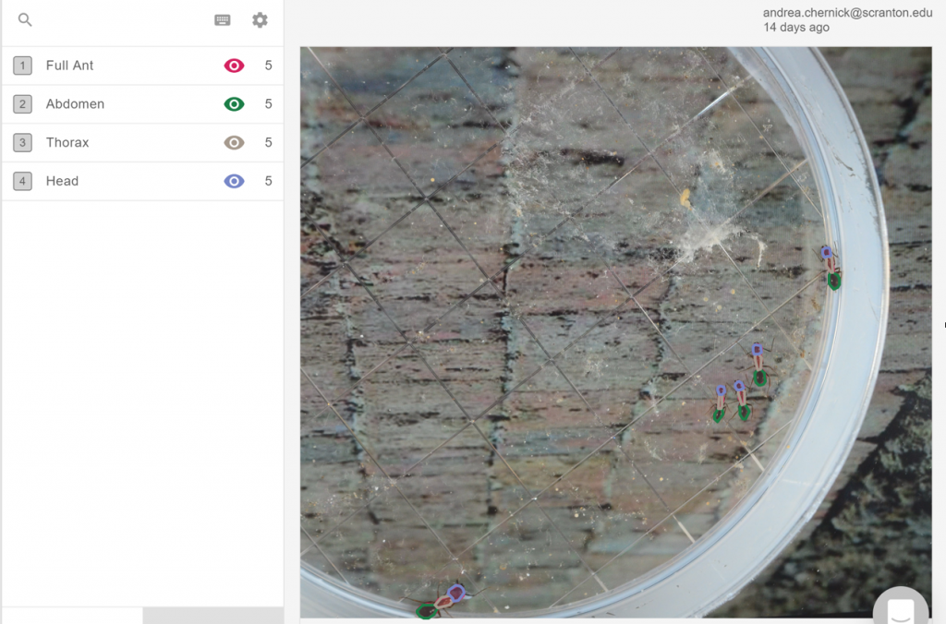Pick the Head class label
This screenshot has height=624, width=946.
pyautogui.click(x=62, y=182)
